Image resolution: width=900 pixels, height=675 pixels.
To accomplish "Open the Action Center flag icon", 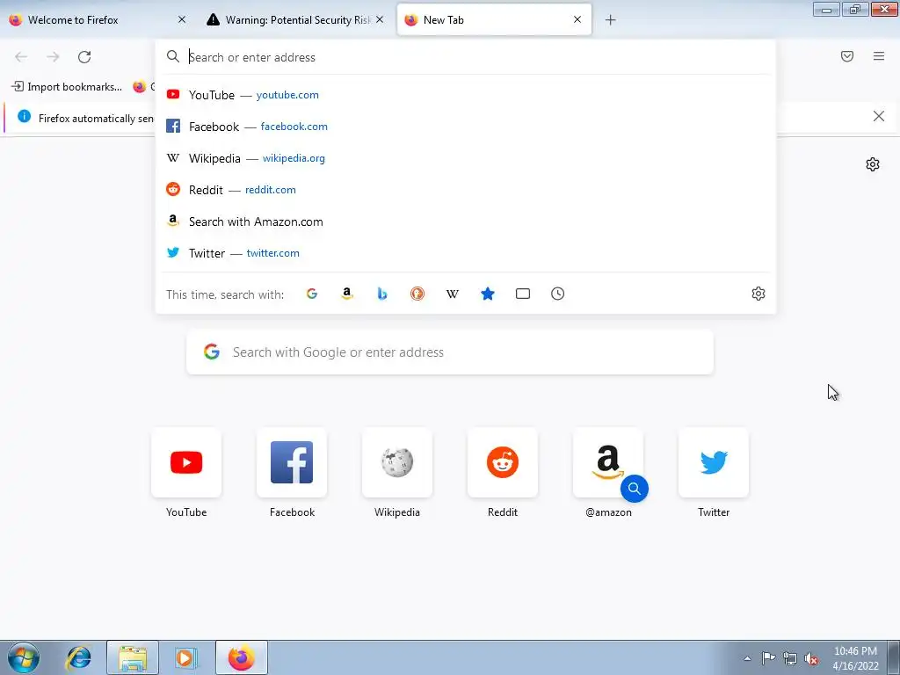I will click(x=768, y=658).
